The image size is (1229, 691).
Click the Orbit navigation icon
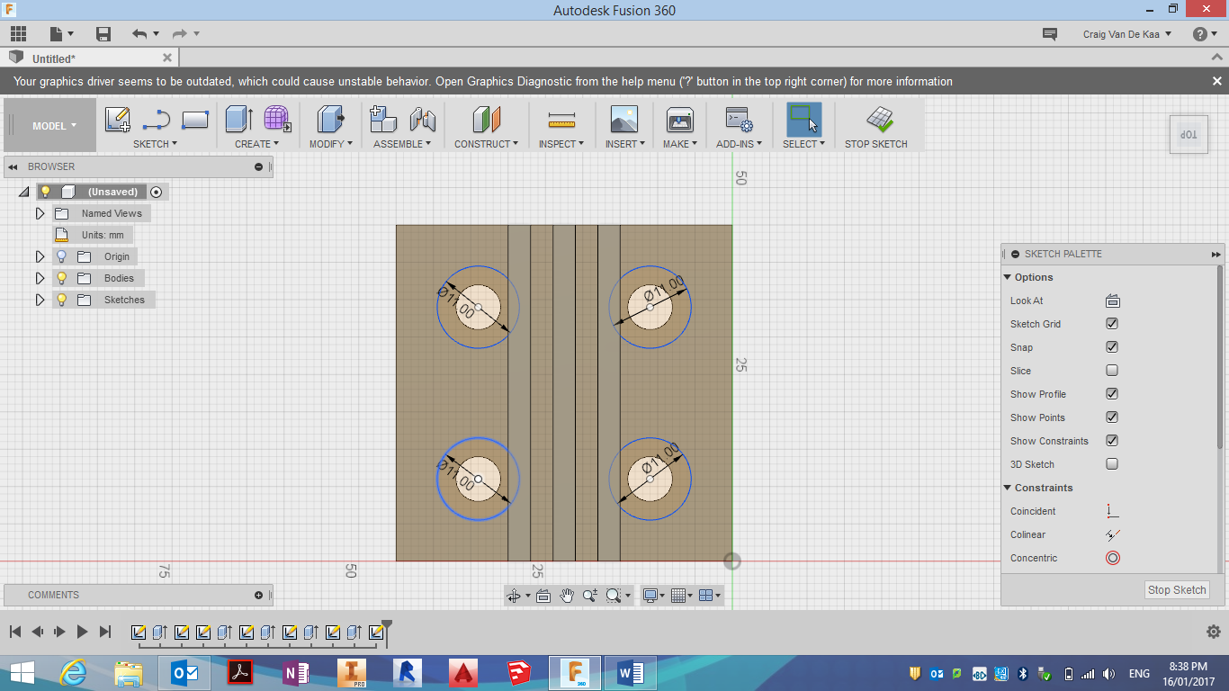click(514, 596)
